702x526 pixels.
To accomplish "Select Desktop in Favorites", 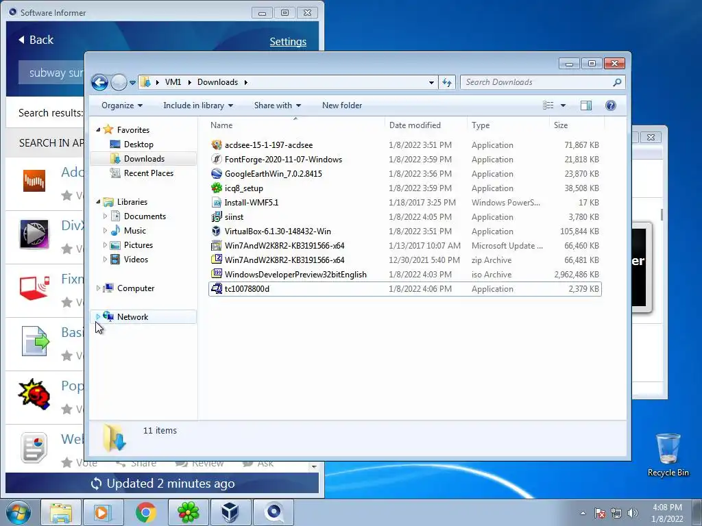I will pyautogui.click(x=138, y=145).
